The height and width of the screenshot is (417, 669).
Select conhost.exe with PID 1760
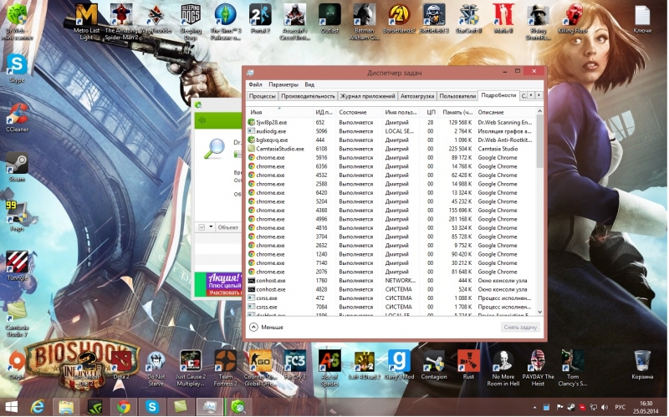[x=391, y=281]
